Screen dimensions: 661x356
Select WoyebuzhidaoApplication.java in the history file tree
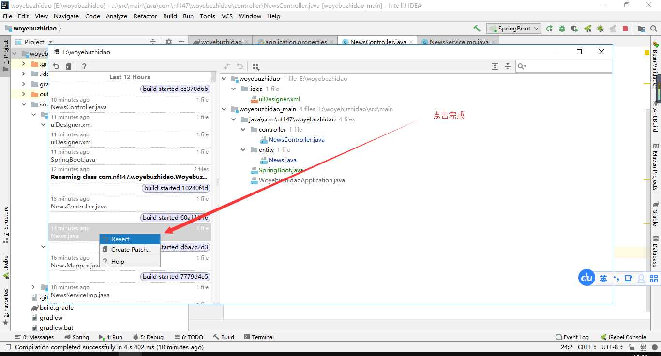pos(301,180)
